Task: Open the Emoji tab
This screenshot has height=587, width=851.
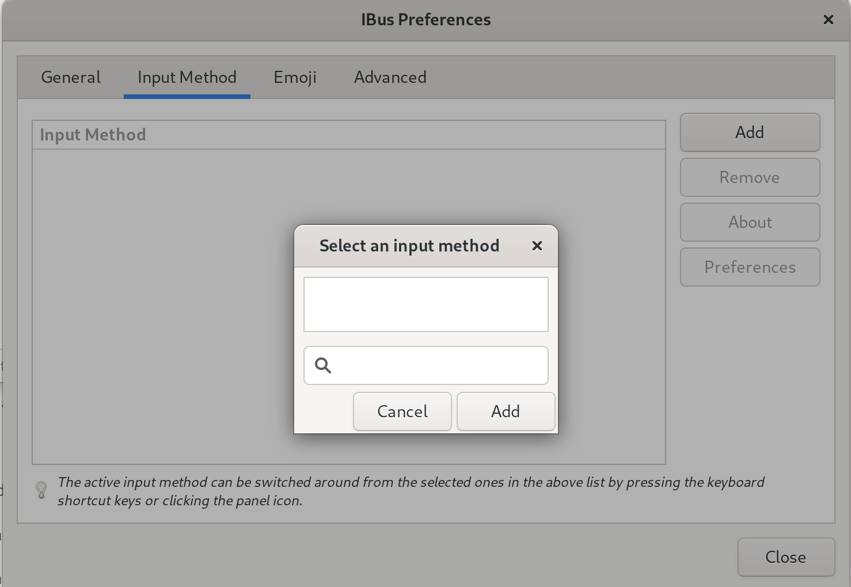Action: 295,77
